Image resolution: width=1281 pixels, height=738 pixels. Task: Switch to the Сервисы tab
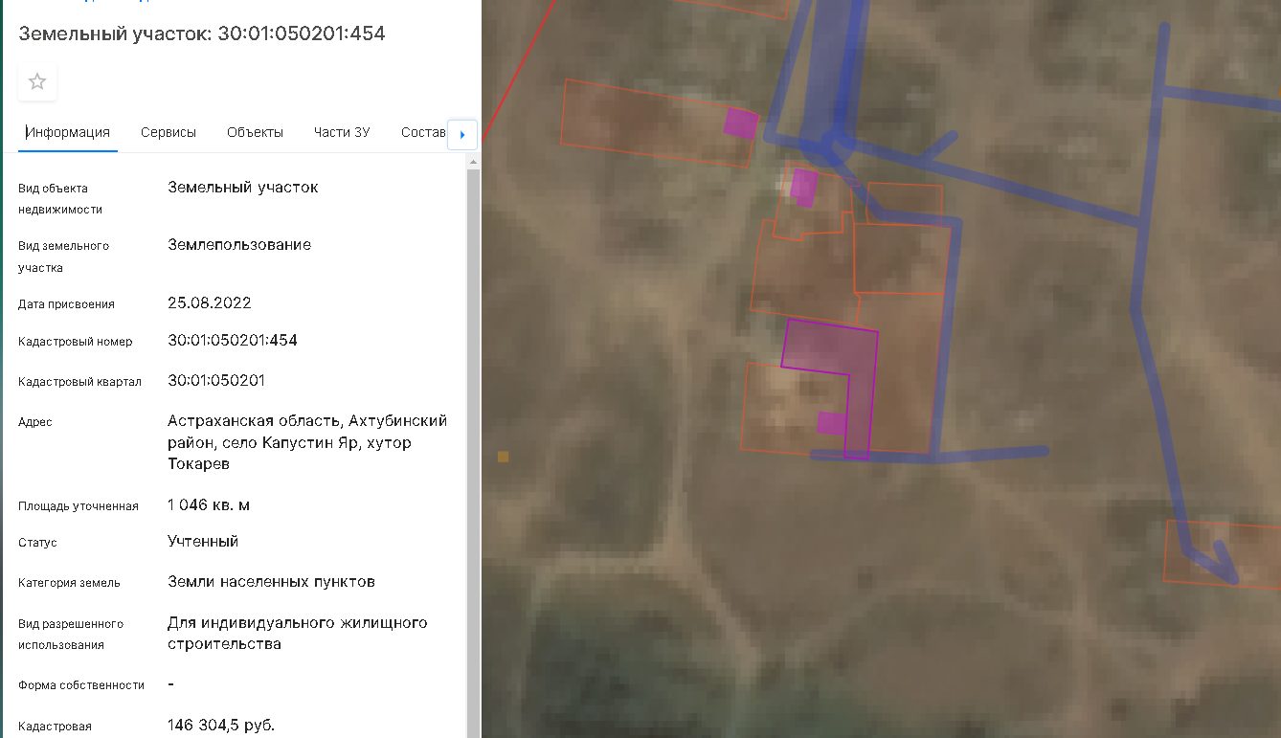pyautogui.click(x=169, y=132)
